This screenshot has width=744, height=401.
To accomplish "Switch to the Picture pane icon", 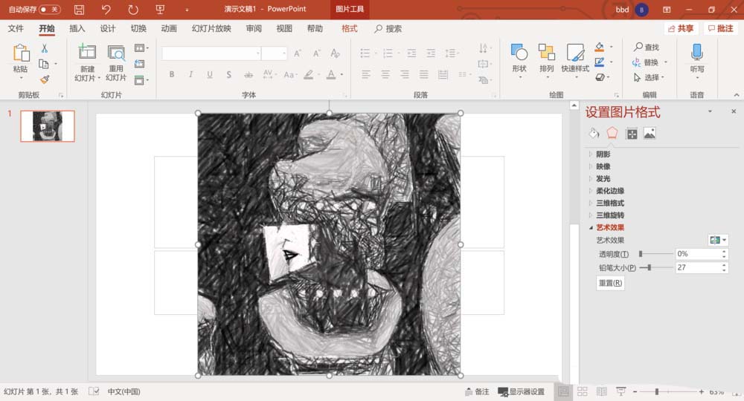I will [650, 134].
